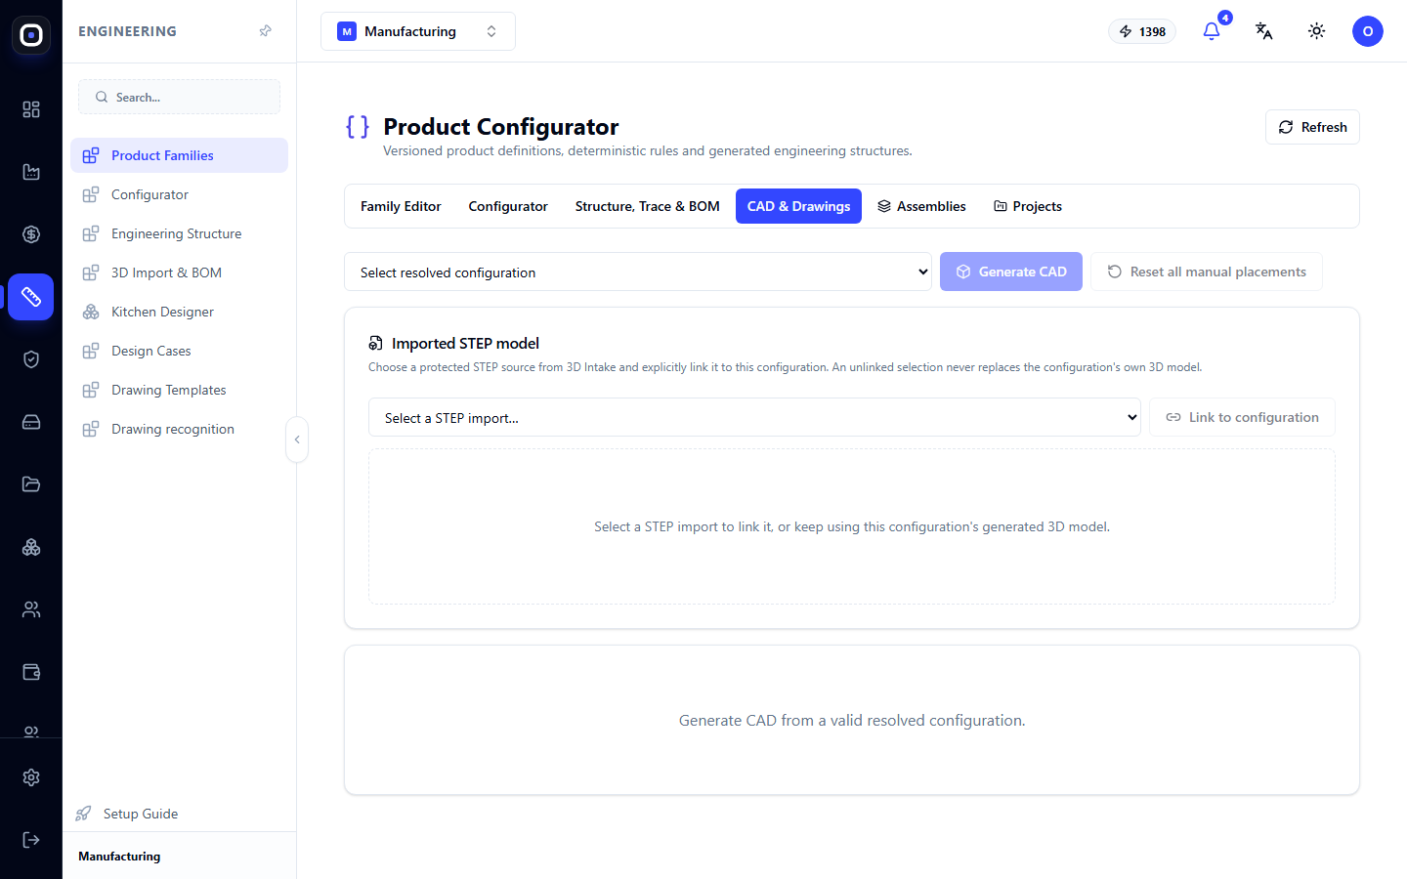Open the folder icon in the rail
Viewport: 1407px width, 879px height.
(31, 484)
